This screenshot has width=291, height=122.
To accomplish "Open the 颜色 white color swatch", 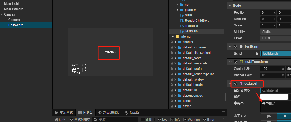I will click(274, 97).
